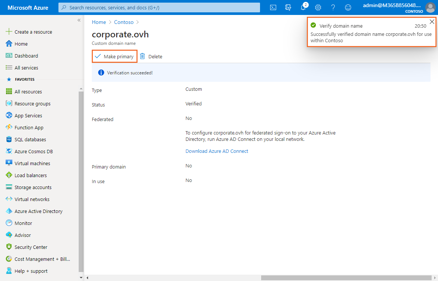
Task: Open the portal settings gear
Action: click(x=318, y=7)
